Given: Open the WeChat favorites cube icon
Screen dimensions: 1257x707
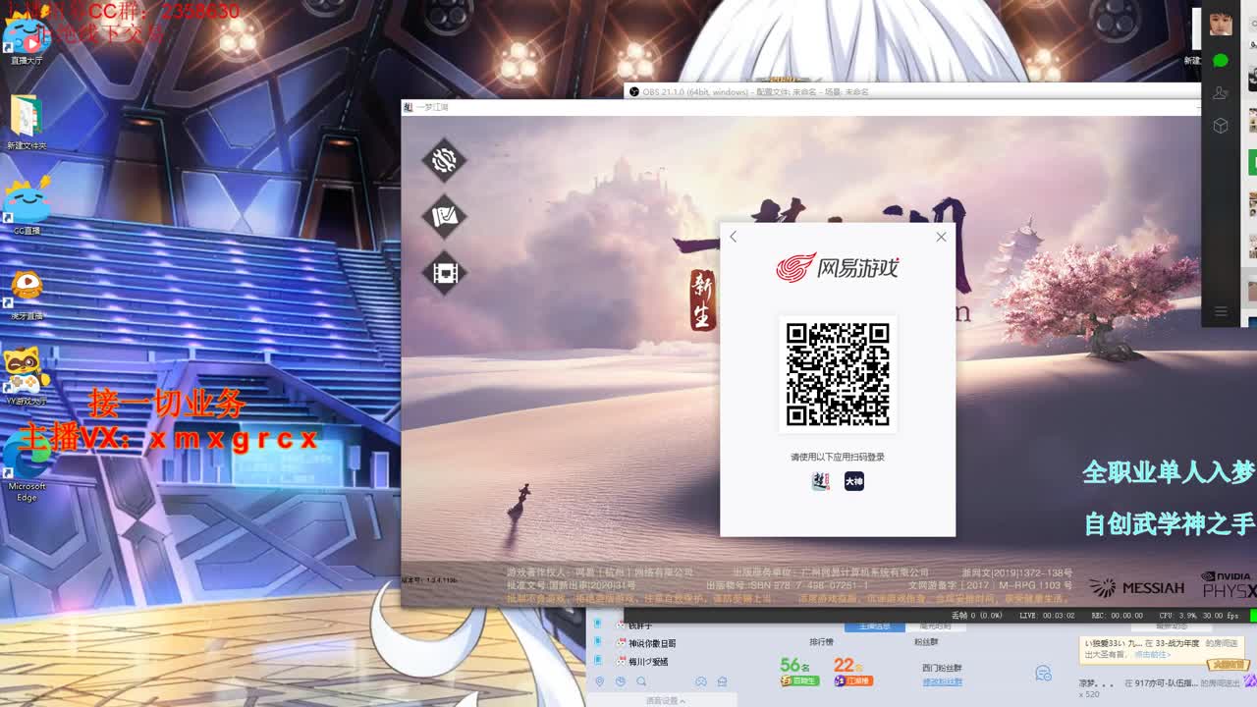Looking at the screenshot, I should (x=1221, y=126).
